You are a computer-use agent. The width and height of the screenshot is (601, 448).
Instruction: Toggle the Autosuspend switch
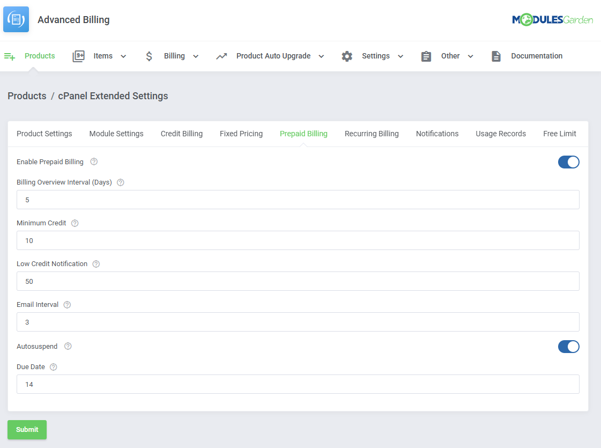pos(568,347)
